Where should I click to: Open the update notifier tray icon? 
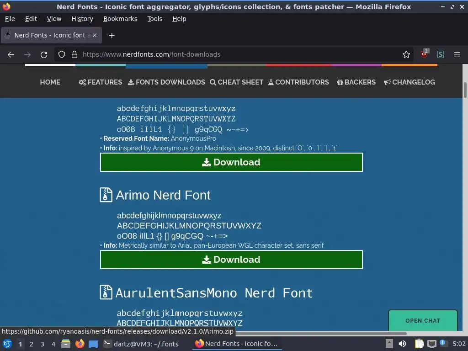pyautogui.click(x=443, y=343)
